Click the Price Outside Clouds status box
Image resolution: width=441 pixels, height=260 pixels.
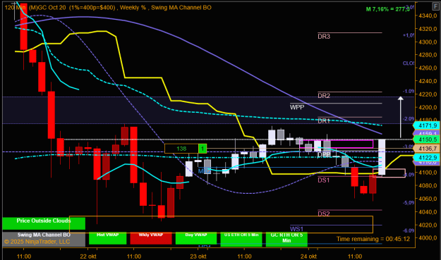44,223
